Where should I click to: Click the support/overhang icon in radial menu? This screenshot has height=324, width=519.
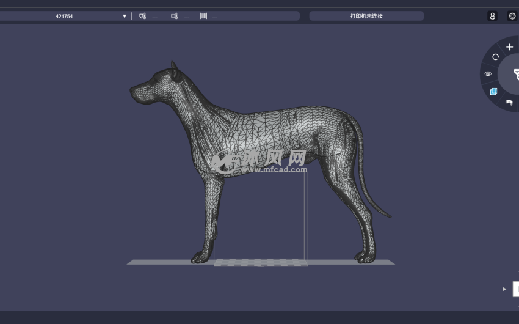(x=509, y=103)
